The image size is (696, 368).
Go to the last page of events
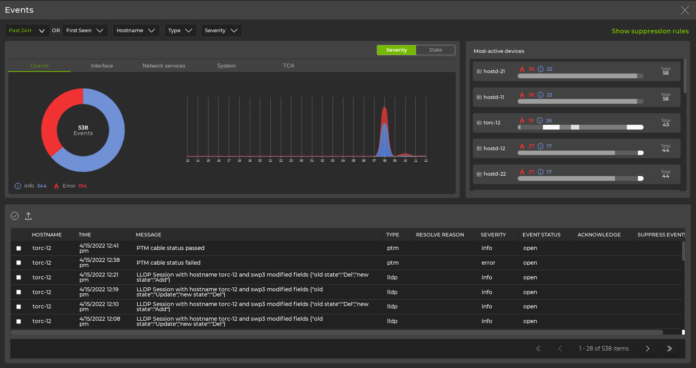[x=669, y=349]
